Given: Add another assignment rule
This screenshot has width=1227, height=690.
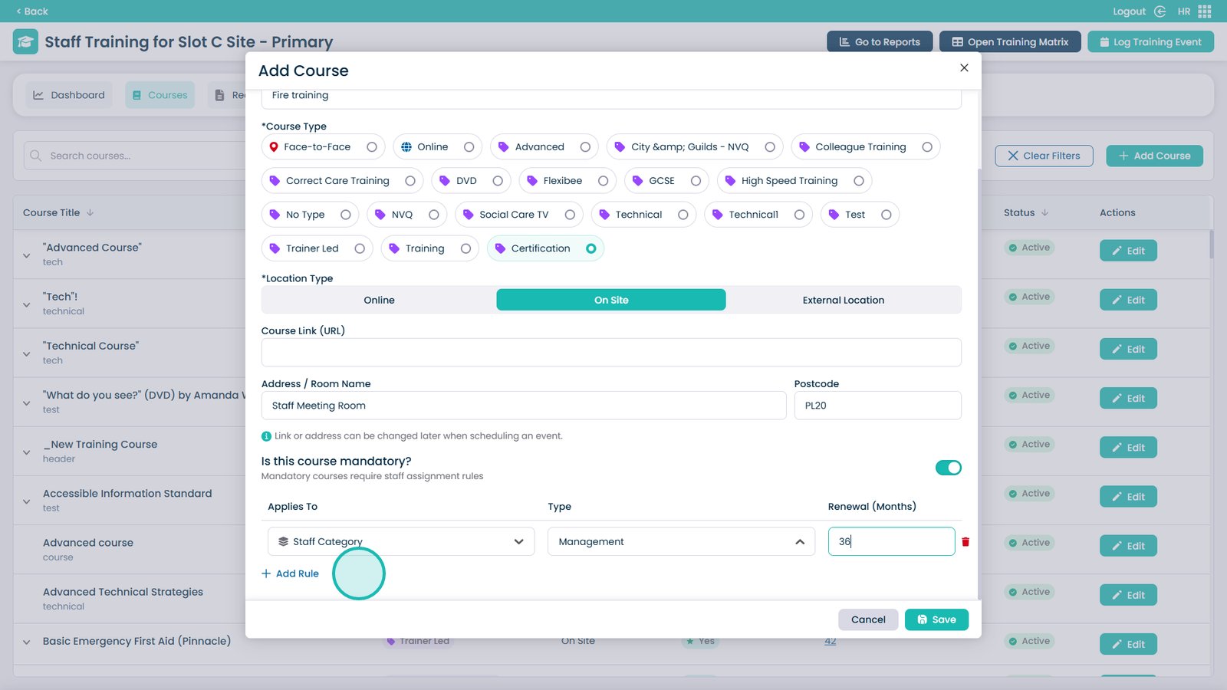Looking at the screenshot, I should point(290,573).
